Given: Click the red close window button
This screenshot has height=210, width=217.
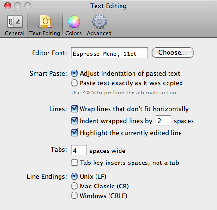Looking at the screenshot, I should point(8,6).
